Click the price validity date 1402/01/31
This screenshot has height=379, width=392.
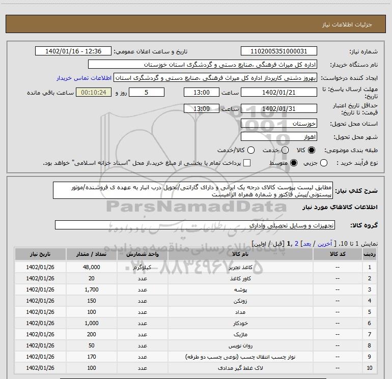tap(279, 108)
